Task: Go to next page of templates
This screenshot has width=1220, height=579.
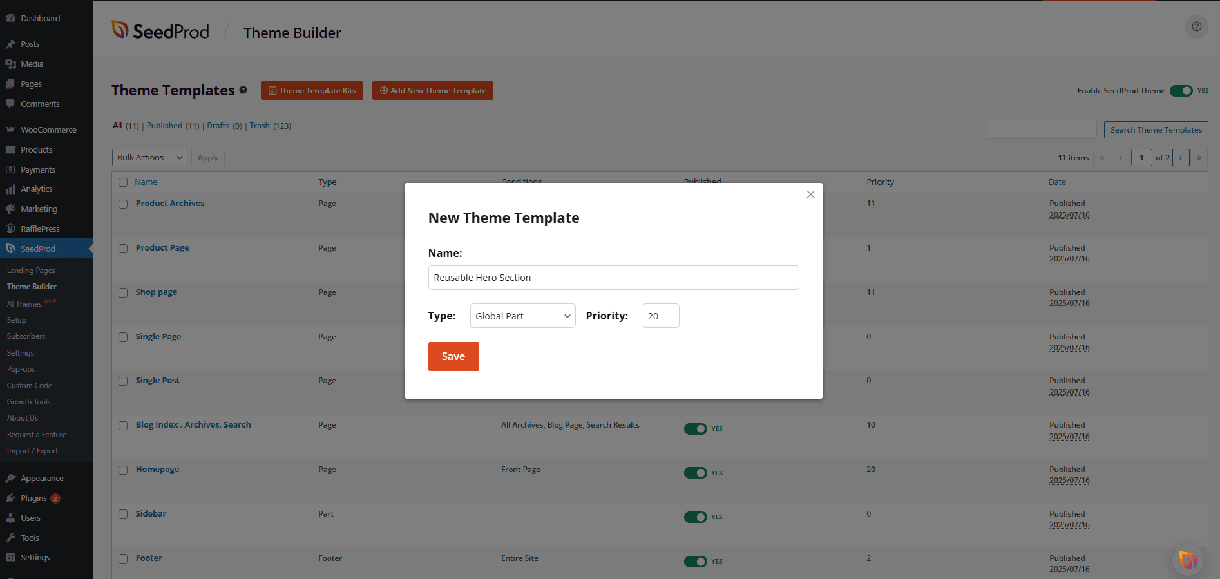Action: pyautogui.click(x=1181, y=157)
